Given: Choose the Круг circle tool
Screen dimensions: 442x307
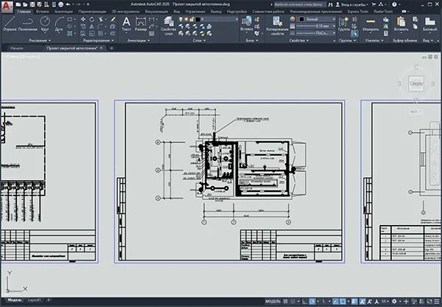Looking at the screenshot, I should pos(45,24).
